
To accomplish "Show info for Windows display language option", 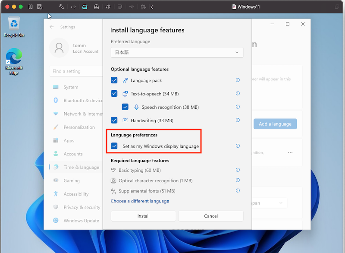I will (x=238, y=146).
